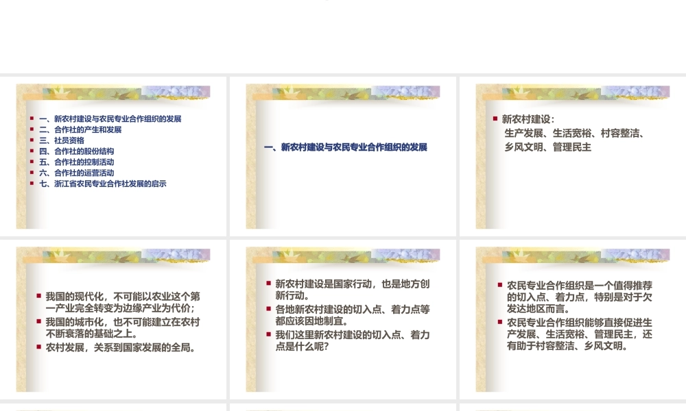Click outline item '七、浙江省农民专业合作社发展的启示'
686x411 pixels.
click(x=103, y=184)
